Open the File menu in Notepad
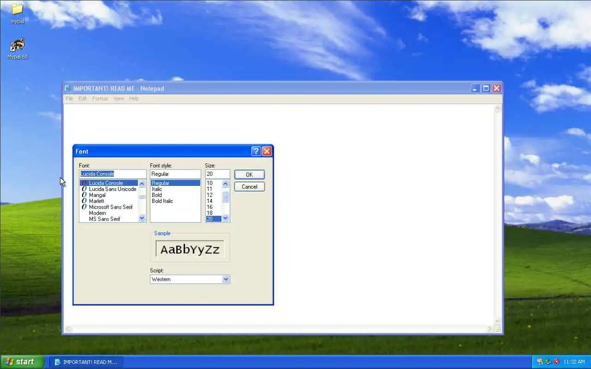Viewport: 591px width, 369px height. (69, 99)
